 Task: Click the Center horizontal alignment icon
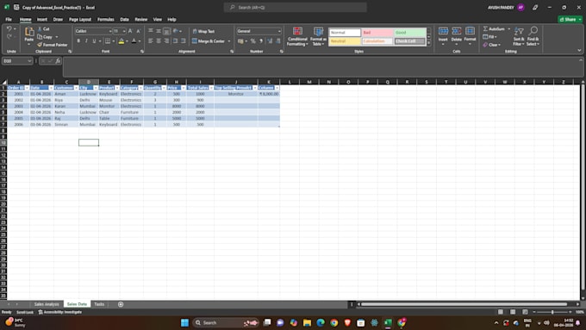tap(159, 40)
